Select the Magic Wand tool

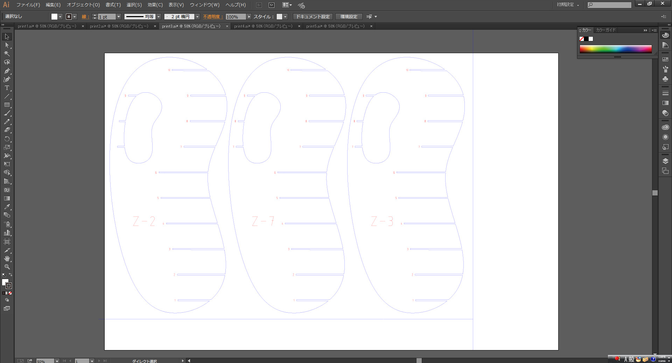click(x=7, y=54)
